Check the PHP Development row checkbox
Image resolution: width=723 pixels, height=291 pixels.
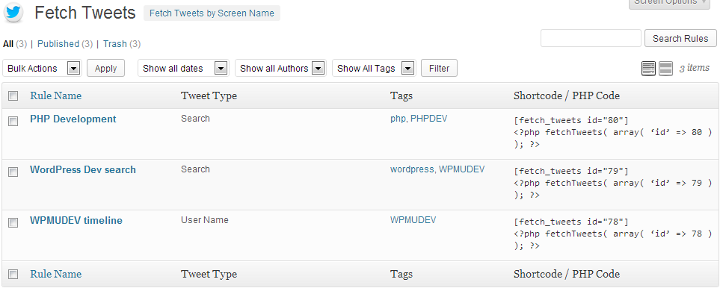[13, 121]
